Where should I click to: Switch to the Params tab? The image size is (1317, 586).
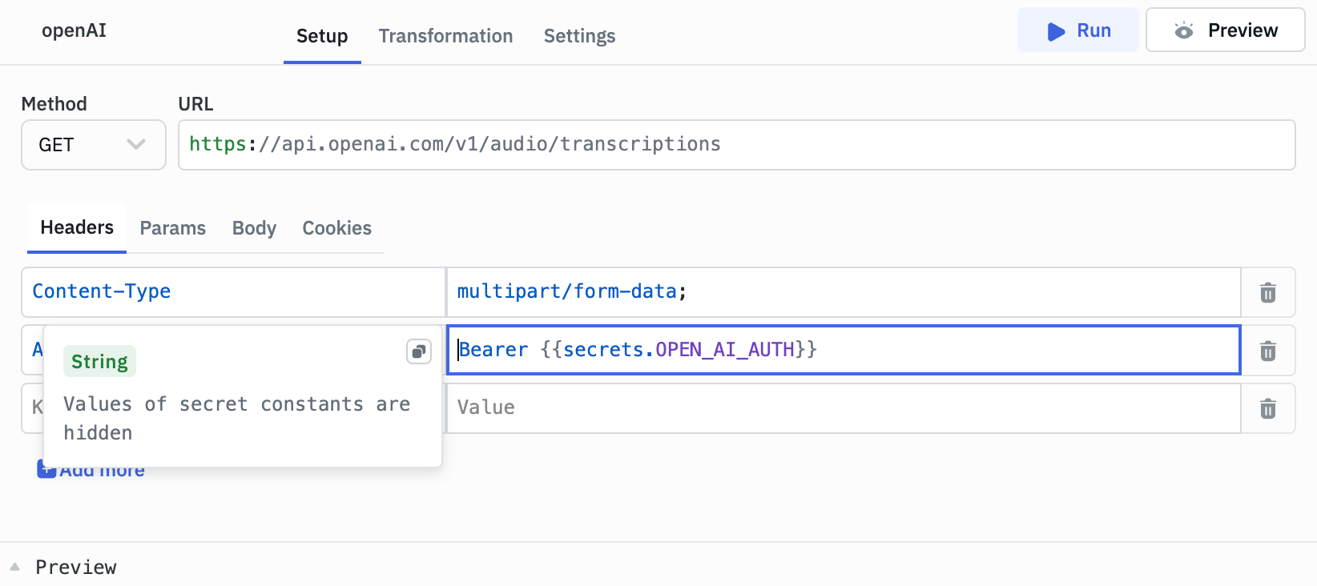coord(172,228)
